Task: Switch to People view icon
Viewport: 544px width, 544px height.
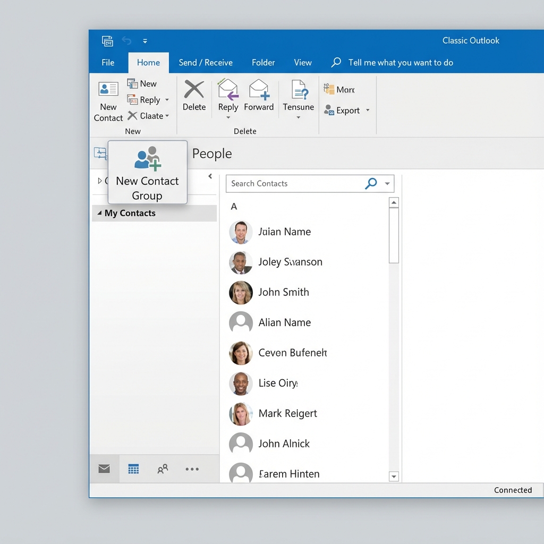Action: tap(163, 469)
